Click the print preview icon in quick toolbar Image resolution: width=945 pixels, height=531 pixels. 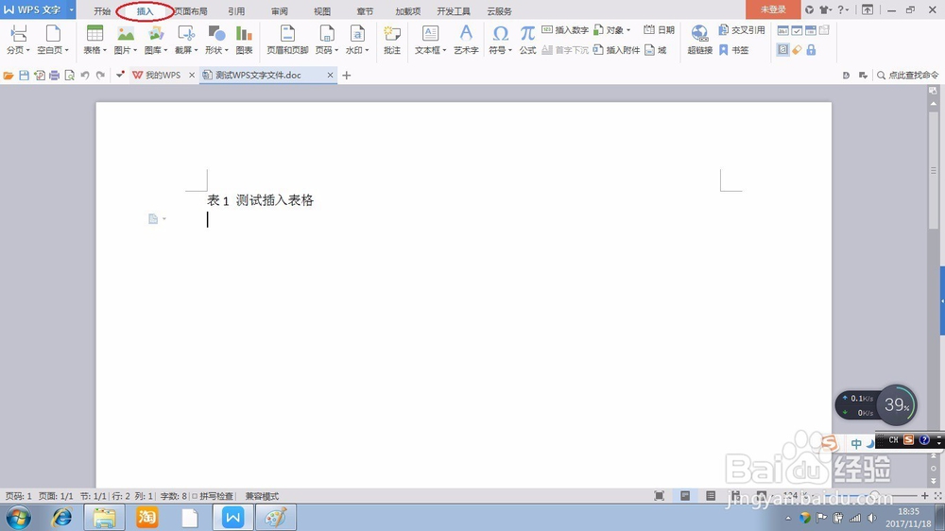click(69, 76)
